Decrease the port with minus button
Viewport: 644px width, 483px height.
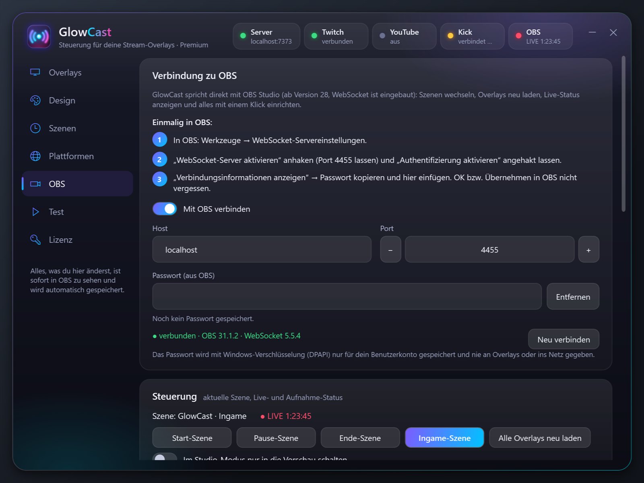(x=390, y=250)
